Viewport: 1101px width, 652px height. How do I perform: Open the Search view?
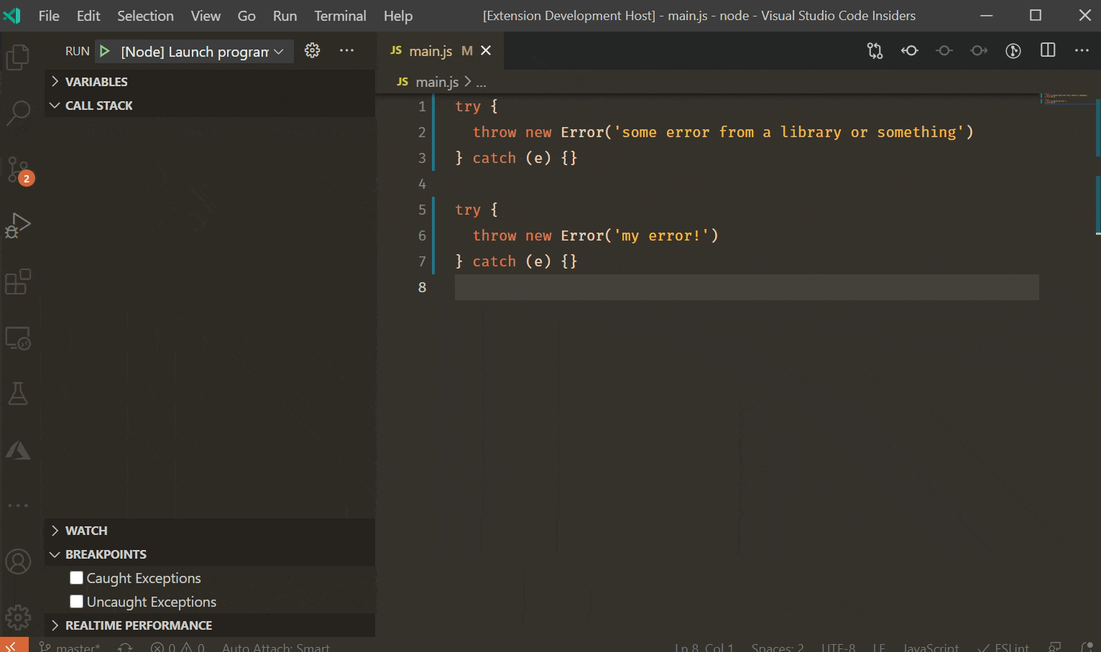tap(17, 113)
